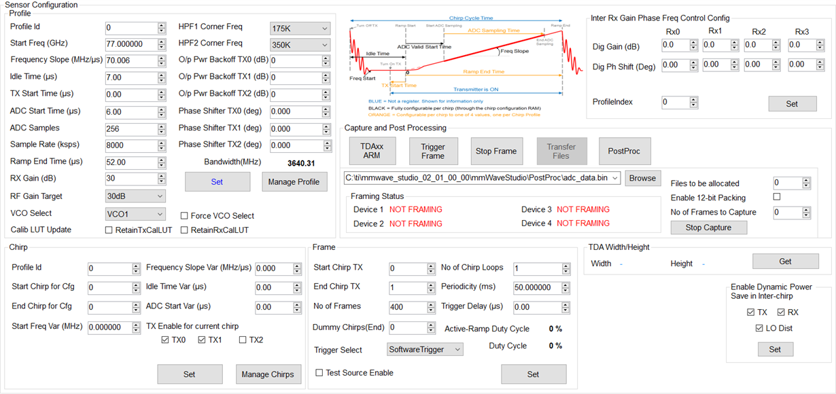Open Manage Profile dialog

click(294, 181)
